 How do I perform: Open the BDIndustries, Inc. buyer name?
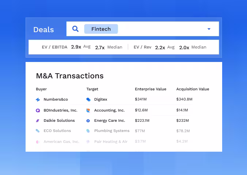61,110
